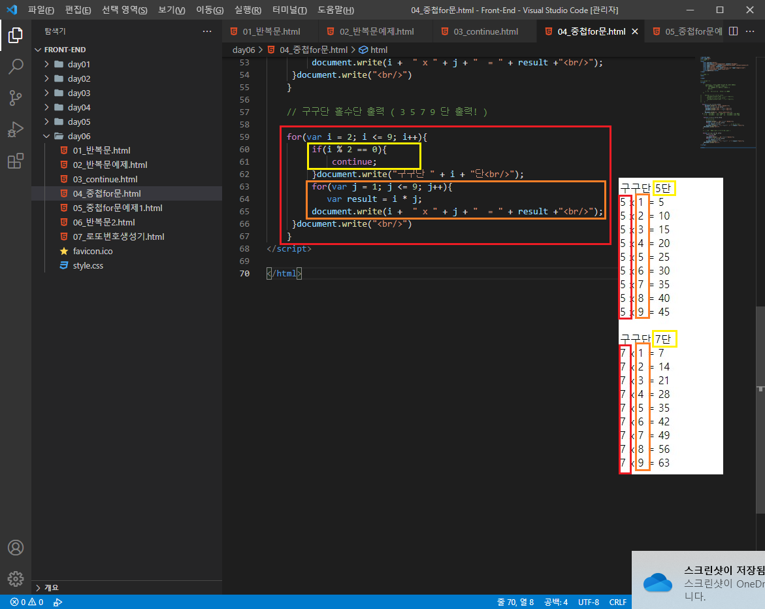The image size is (765, 609).
Task: Close the 04_중첩for문.html tab
Action: pyautogui.click(x=635, y=31)
